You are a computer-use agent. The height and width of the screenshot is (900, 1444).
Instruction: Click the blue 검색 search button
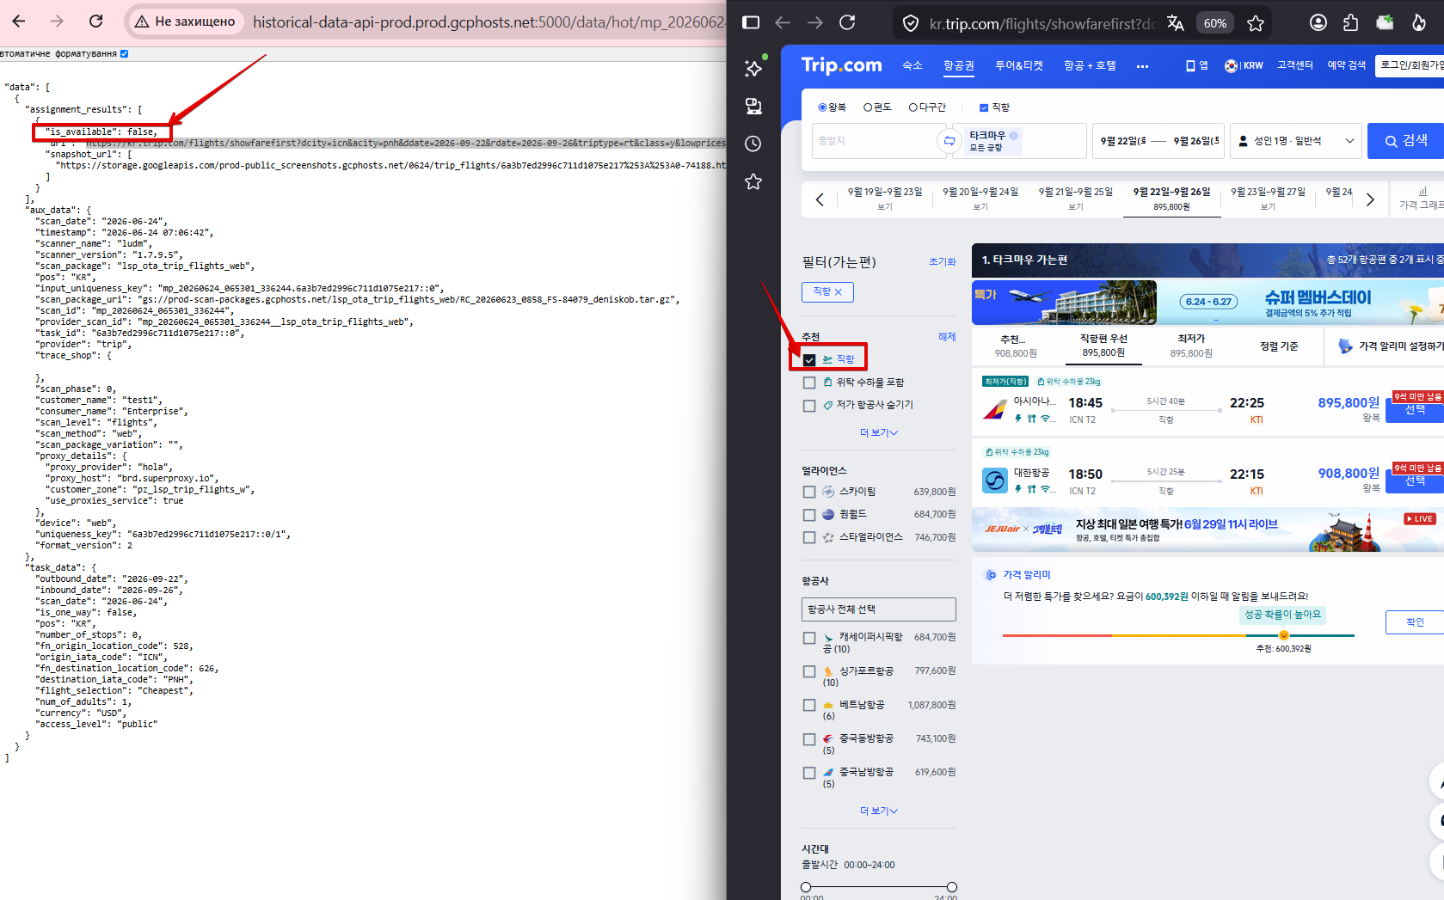click(x=1405, y=141)
